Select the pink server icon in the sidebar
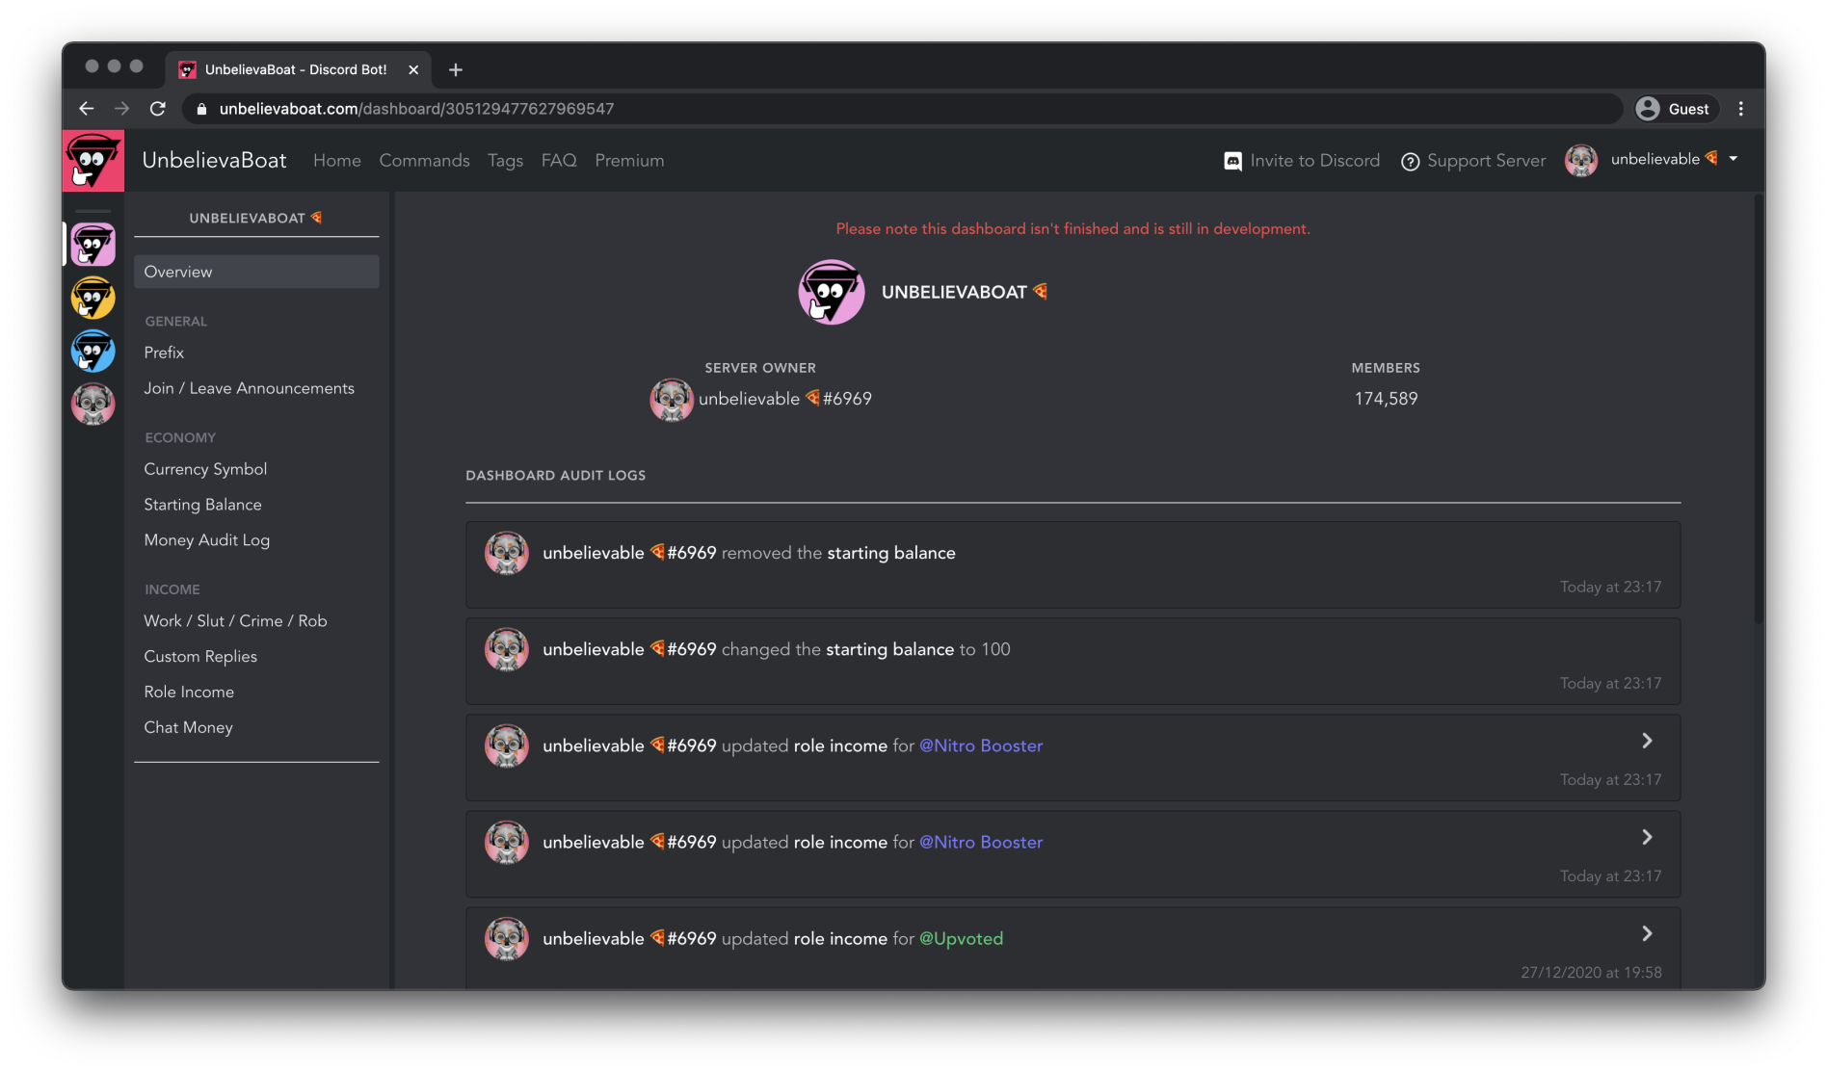 [93, 246]
